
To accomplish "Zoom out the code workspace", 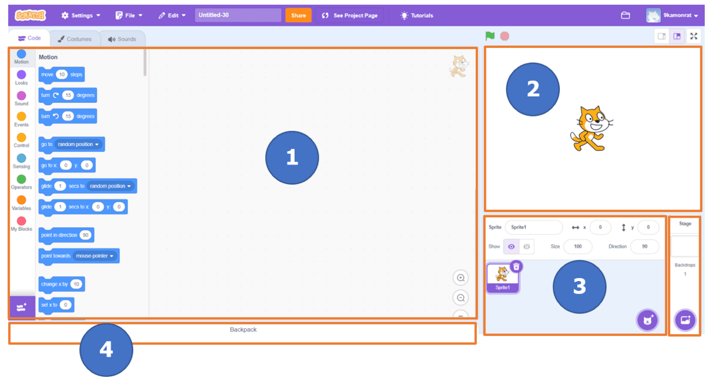I will pos(460,298).
